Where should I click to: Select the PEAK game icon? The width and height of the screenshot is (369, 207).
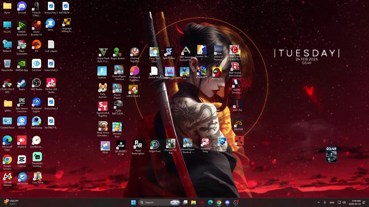tap(105, 148)
